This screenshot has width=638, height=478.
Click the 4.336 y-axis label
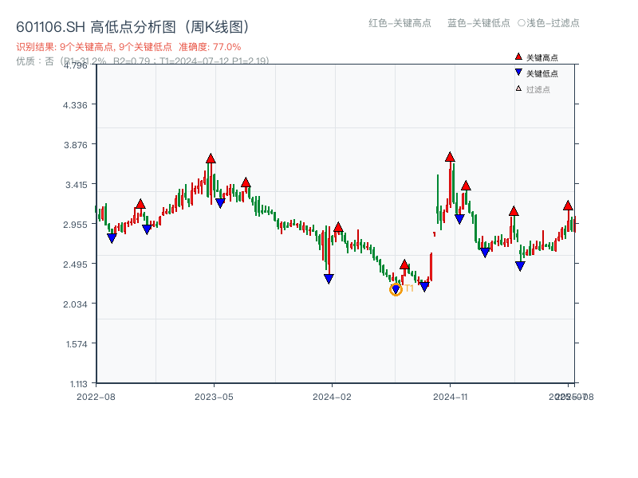[75, 105]
